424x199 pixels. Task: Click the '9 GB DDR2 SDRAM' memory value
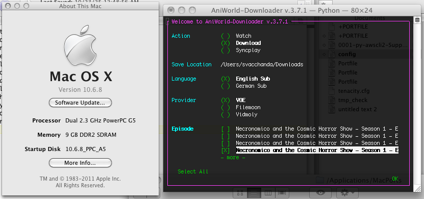91,135
